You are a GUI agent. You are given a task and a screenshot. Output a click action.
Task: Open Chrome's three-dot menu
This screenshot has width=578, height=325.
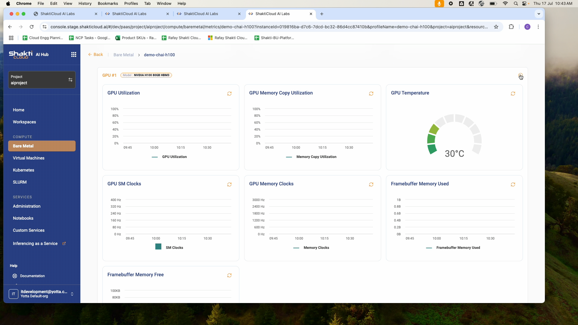[x=538, y=27]
